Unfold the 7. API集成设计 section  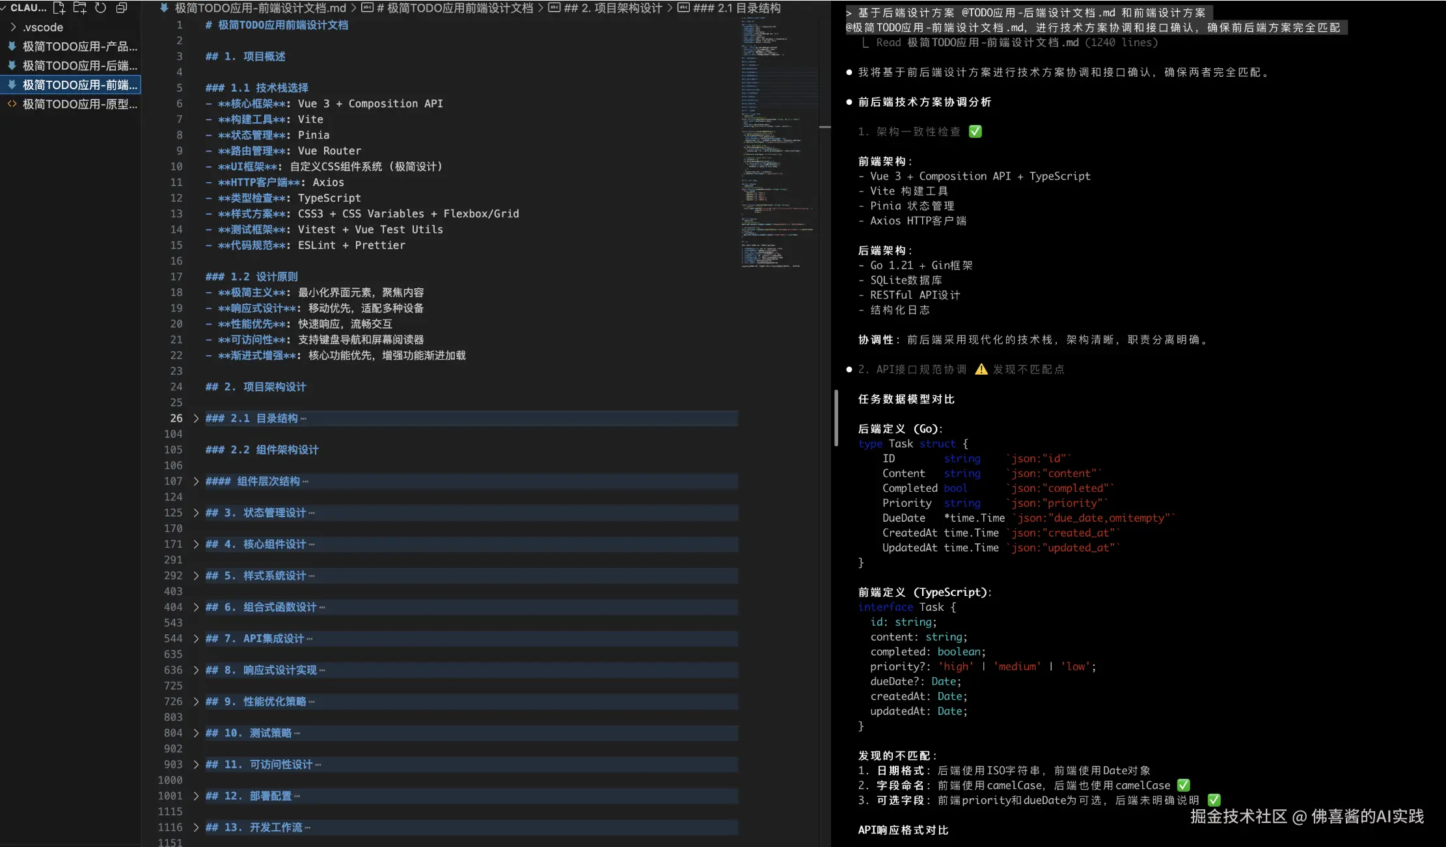click(196, 639)
